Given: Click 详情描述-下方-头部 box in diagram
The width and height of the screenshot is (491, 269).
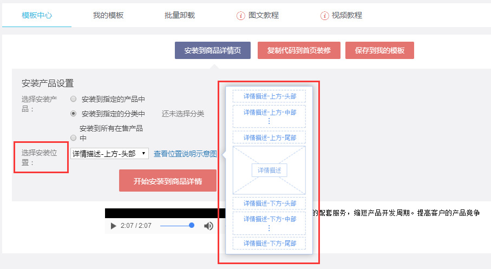Looking at the screenshot, I should (x=269, y=203).
